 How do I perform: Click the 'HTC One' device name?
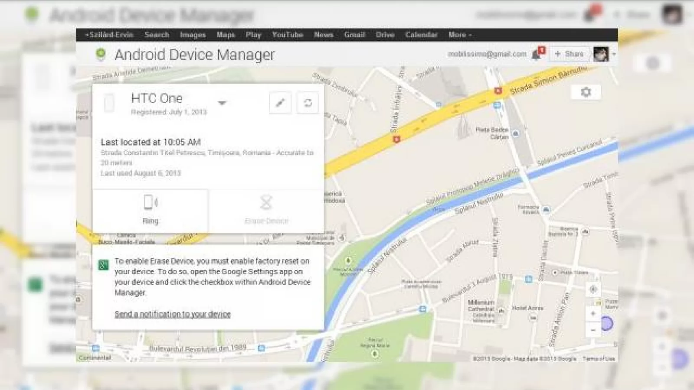coord(157,98)
